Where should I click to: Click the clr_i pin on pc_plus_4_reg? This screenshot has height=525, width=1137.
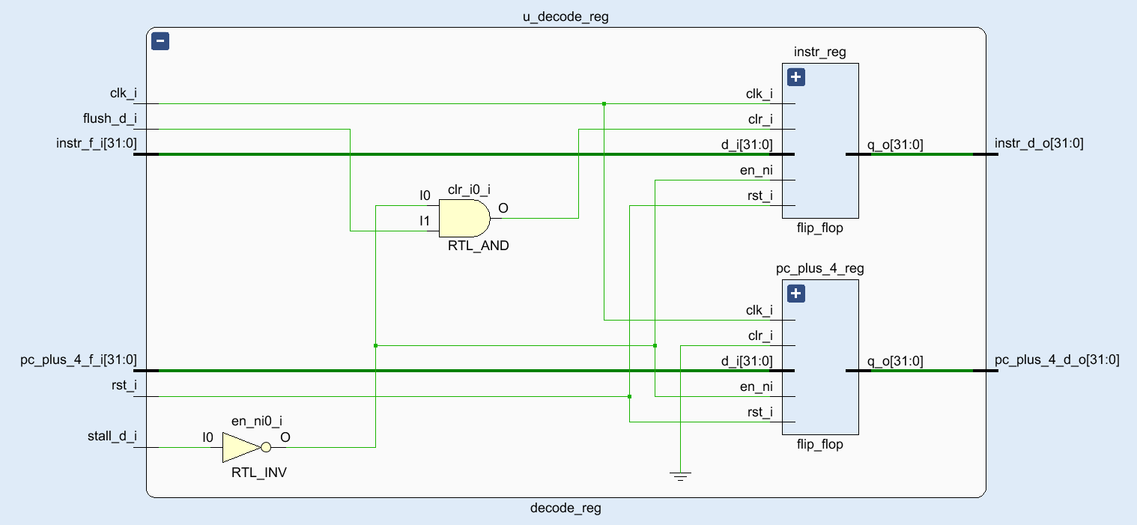[x=760, y=336]
